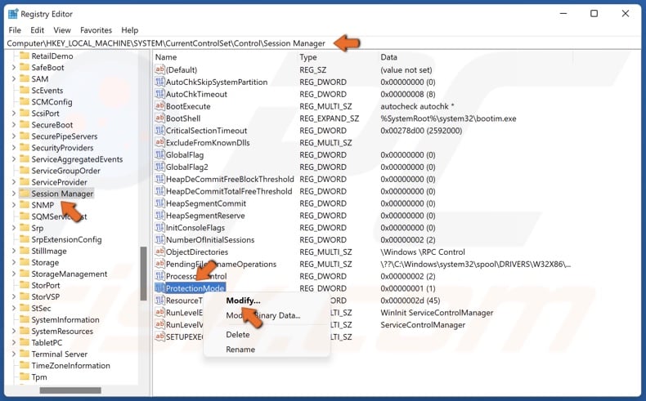Image resolution: width=646 pixels, height=401 pixels.
Task: Click '%SystemRoot%\system32\bootim.exe' data cell
Action: pyautogui.click(x=448, y=118)
